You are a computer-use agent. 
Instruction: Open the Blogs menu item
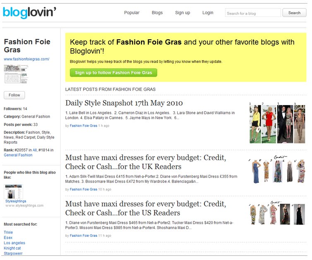[157, 13]
